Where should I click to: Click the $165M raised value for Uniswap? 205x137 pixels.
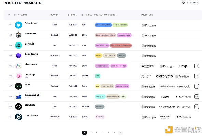pyautogui.click(x=85, y=76)
